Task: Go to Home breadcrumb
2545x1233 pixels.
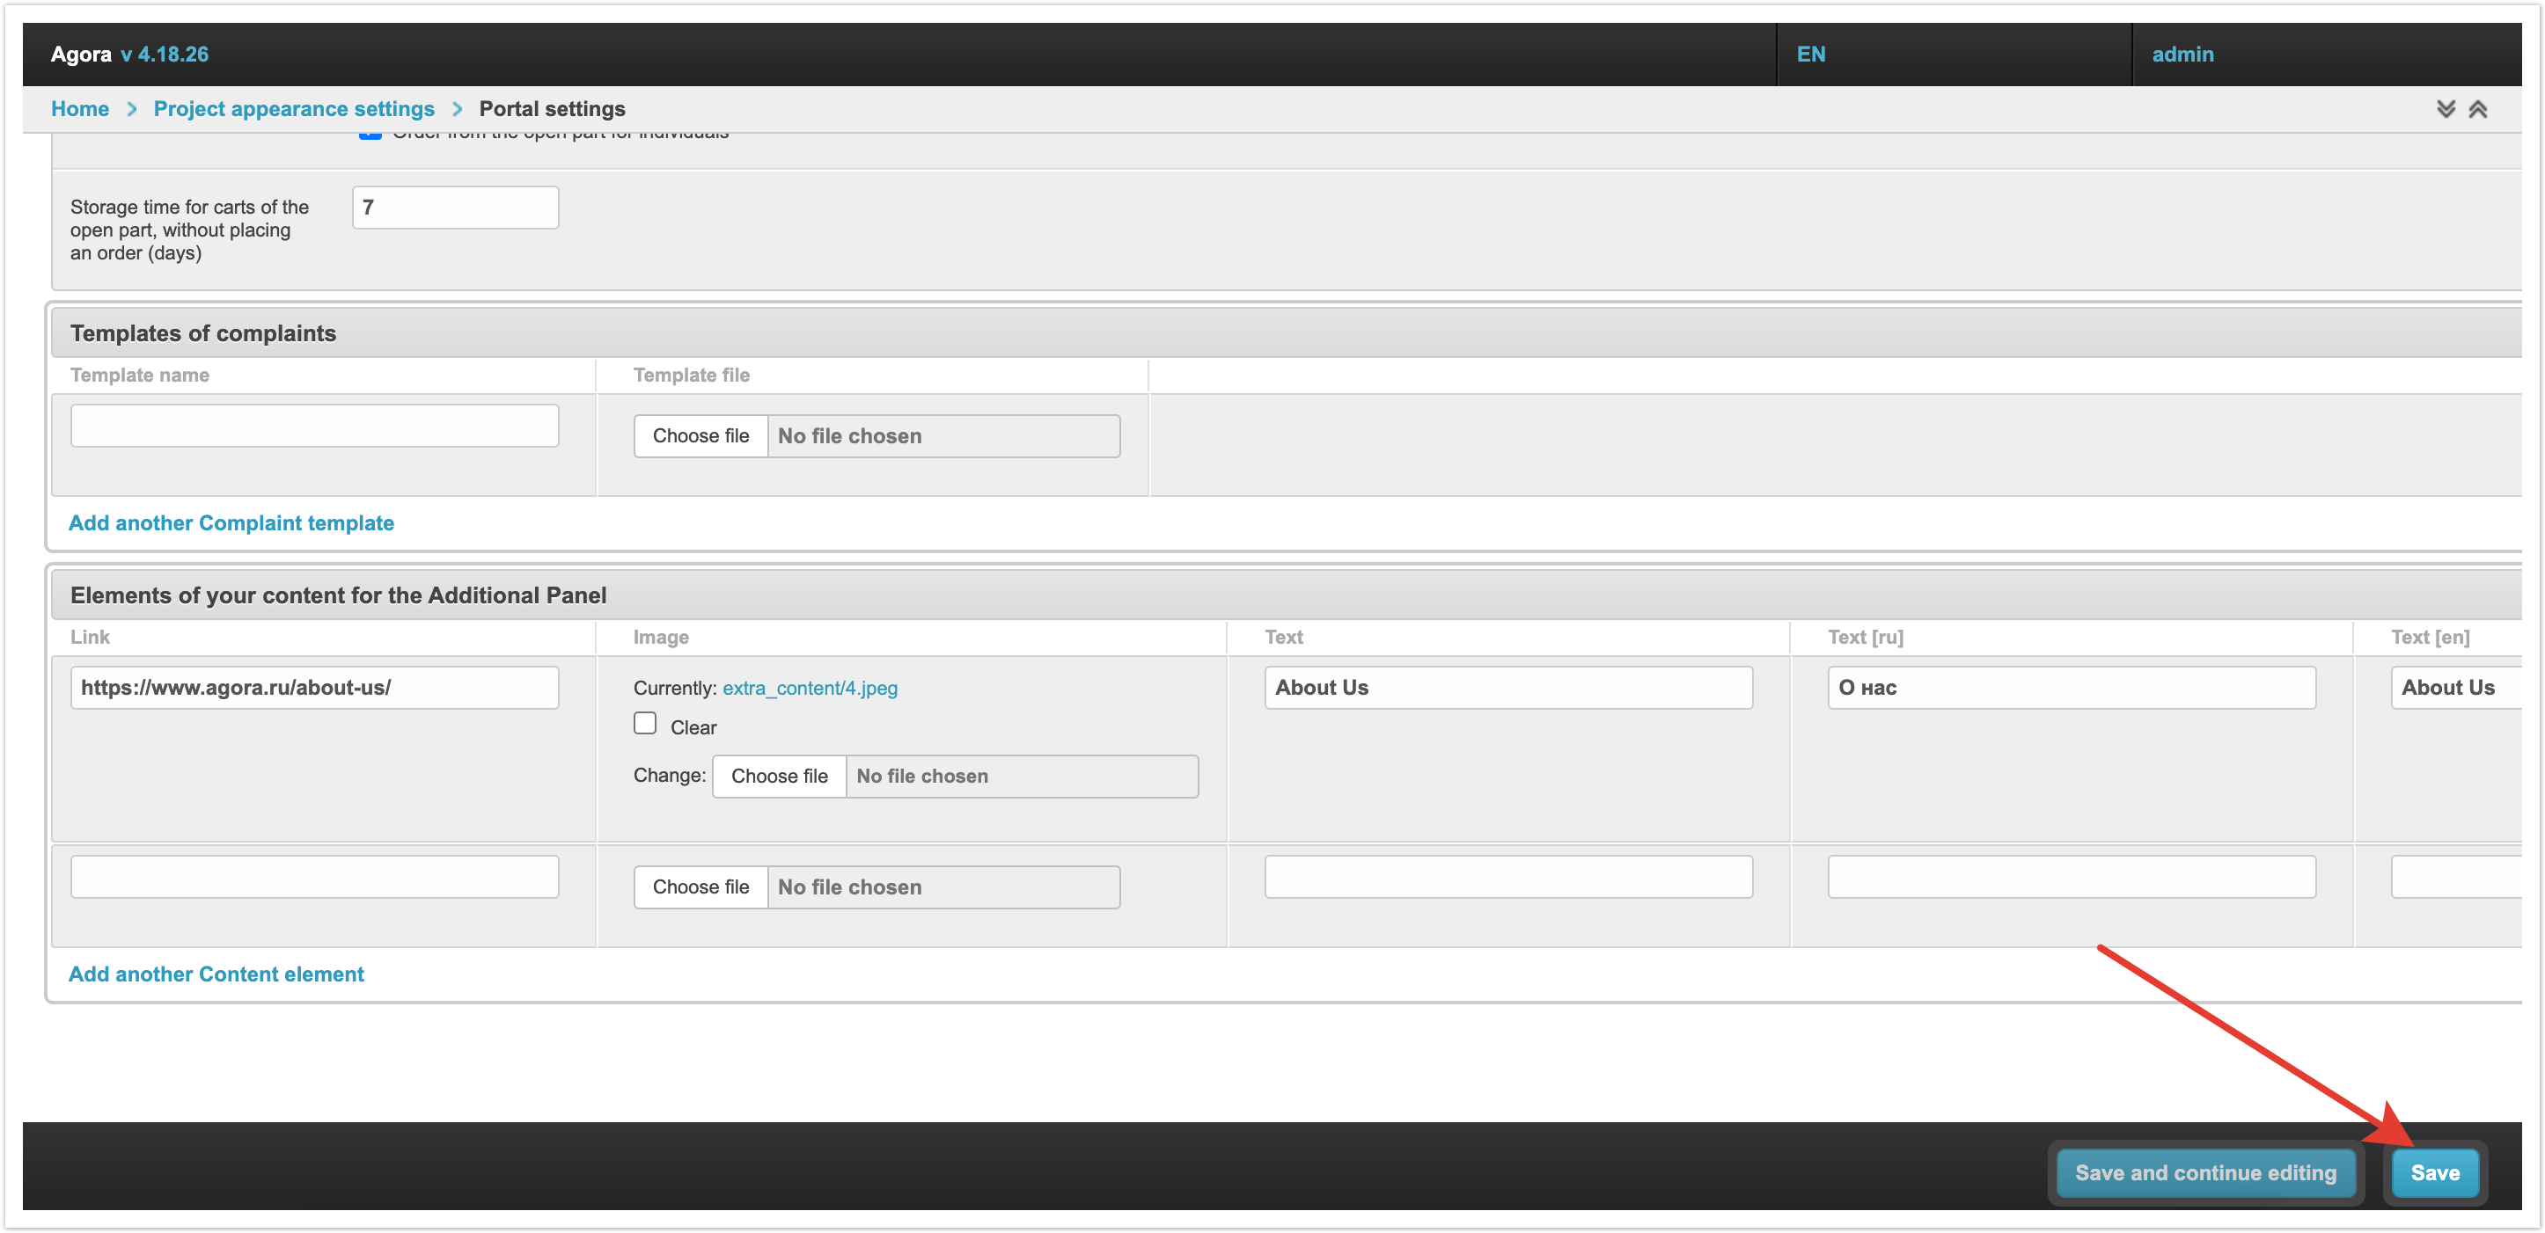Action: [80, 108]
